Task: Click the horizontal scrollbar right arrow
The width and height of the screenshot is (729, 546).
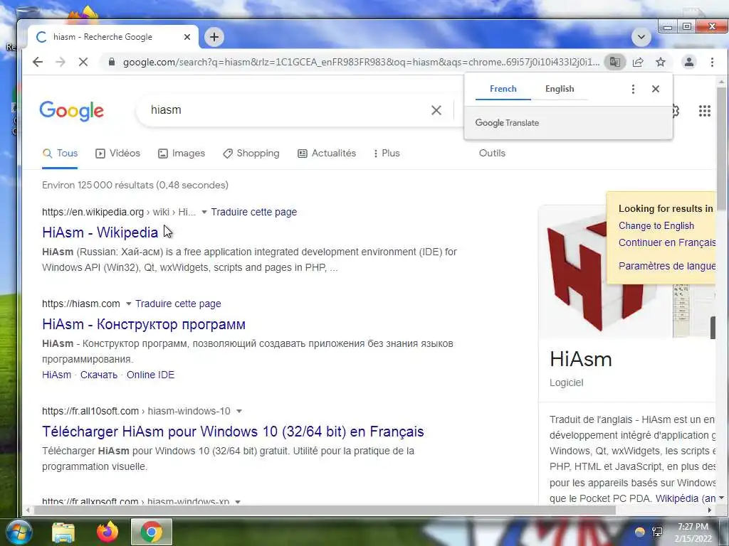Action: pos(710,510)
